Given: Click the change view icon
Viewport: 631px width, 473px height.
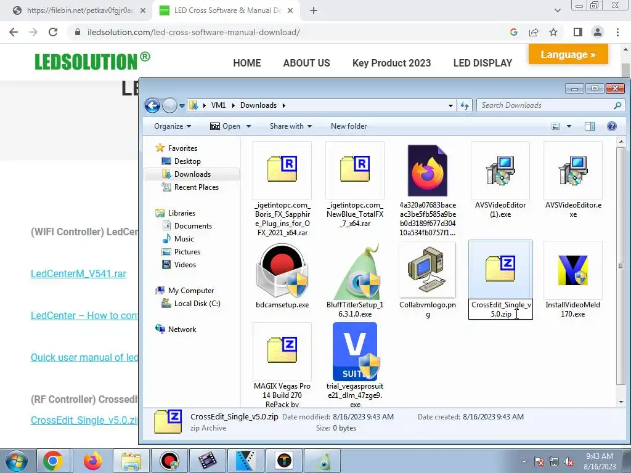Looking at the screenshot, I should point(556,126).
